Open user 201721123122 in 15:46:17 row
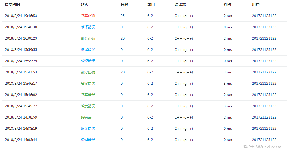Image resolution: width=287 pixels, height=148 pixels. tap(264, 84)
